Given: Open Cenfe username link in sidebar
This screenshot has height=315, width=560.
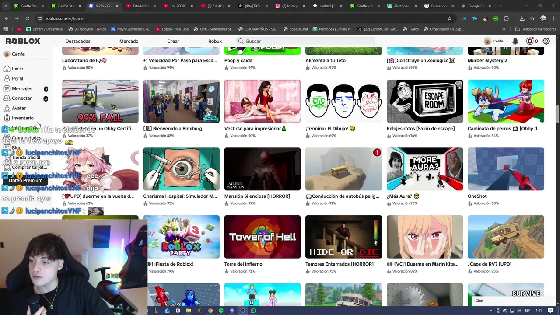Looking at the screenshot, I should (x=18, y=54).
